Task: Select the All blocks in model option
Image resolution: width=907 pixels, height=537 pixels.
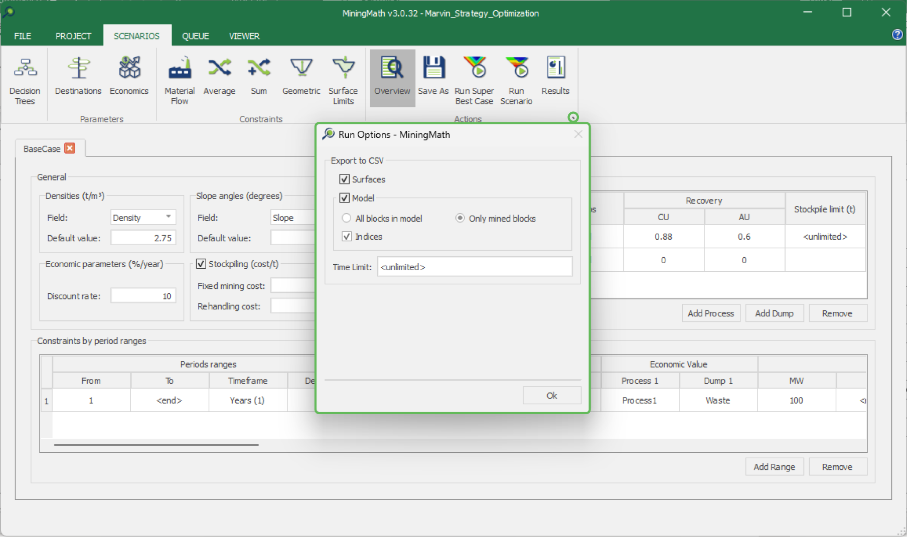Action: tap(347, 219)
